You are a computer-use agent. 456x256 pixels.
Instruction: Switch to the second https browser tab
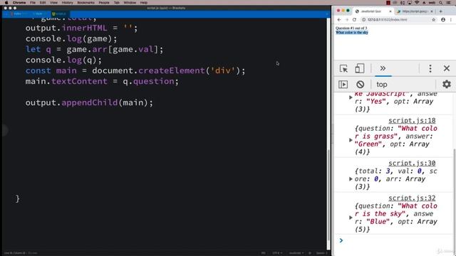pyautogui.click(x=415, y=11)
